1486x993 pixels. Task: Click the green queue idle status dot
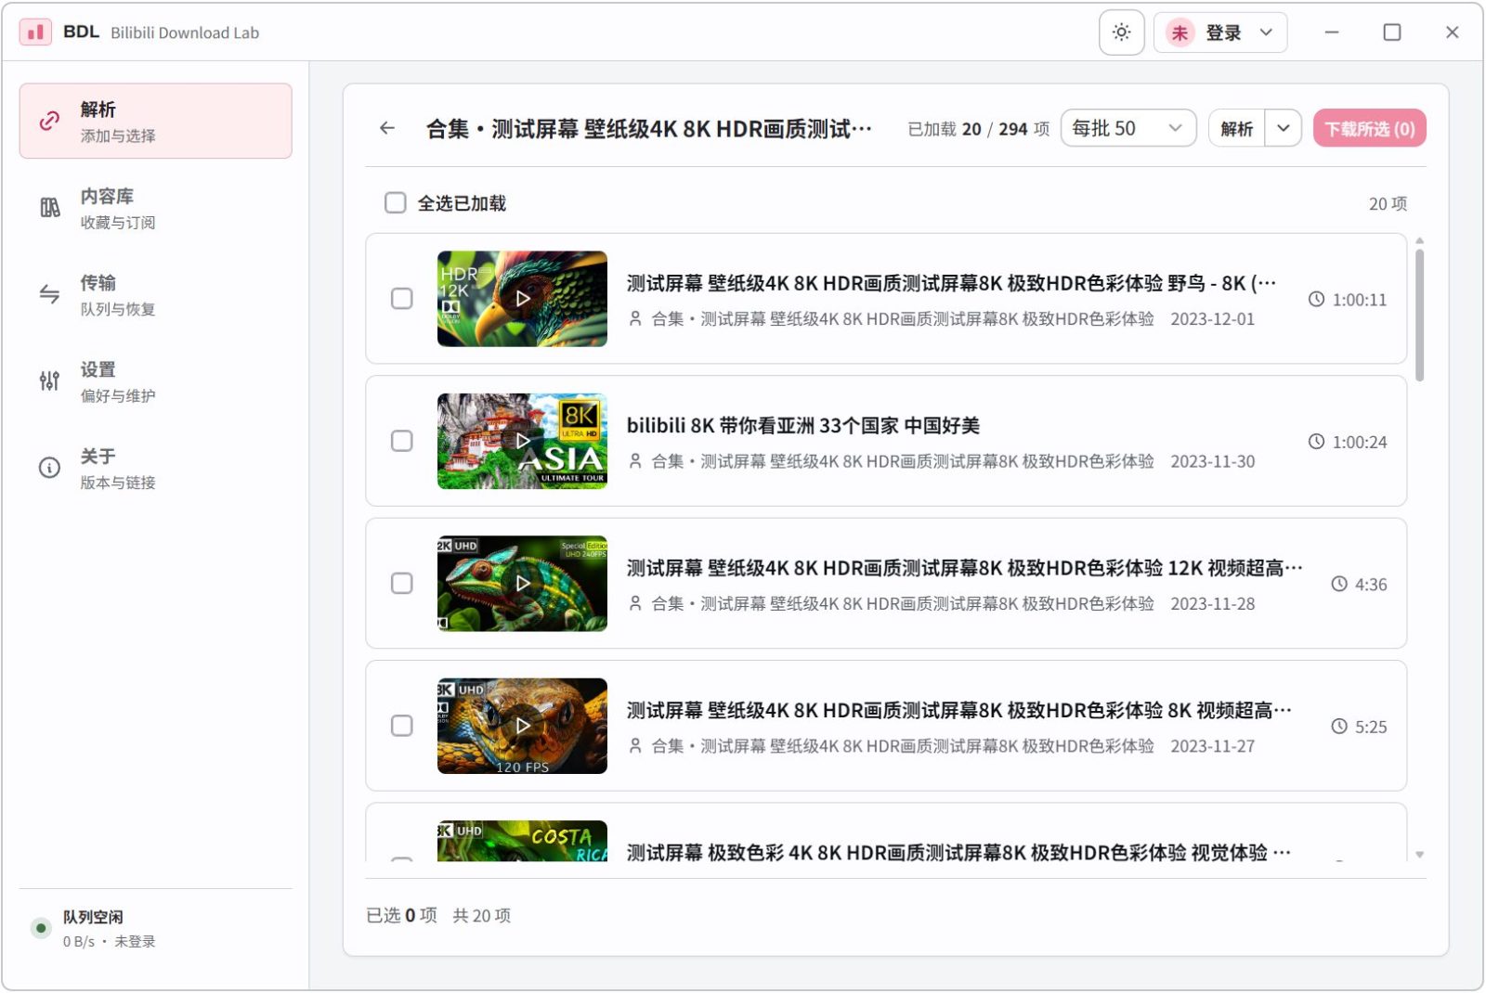(41, 928)
